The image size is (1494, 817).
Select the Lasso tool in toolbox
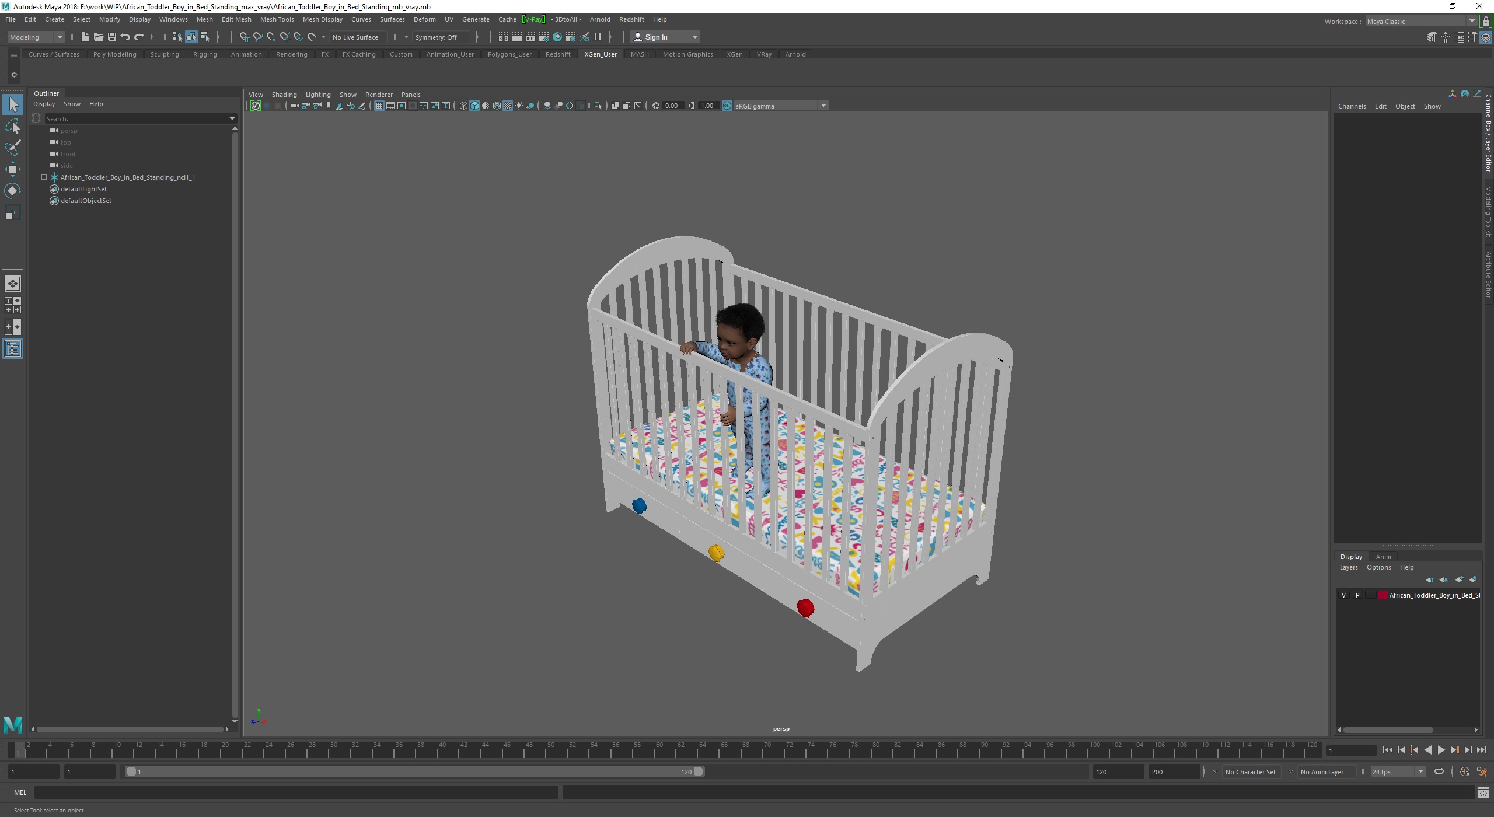(13, 126)
